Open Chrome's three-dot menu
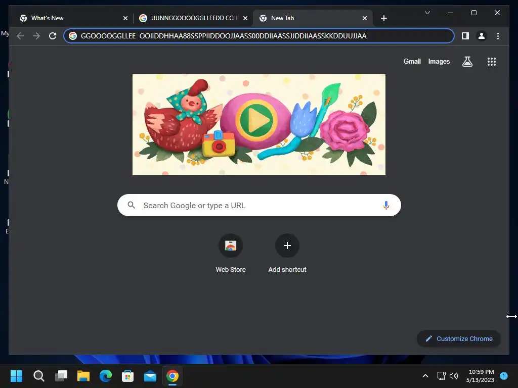518x388 pixels. [498, 36]
